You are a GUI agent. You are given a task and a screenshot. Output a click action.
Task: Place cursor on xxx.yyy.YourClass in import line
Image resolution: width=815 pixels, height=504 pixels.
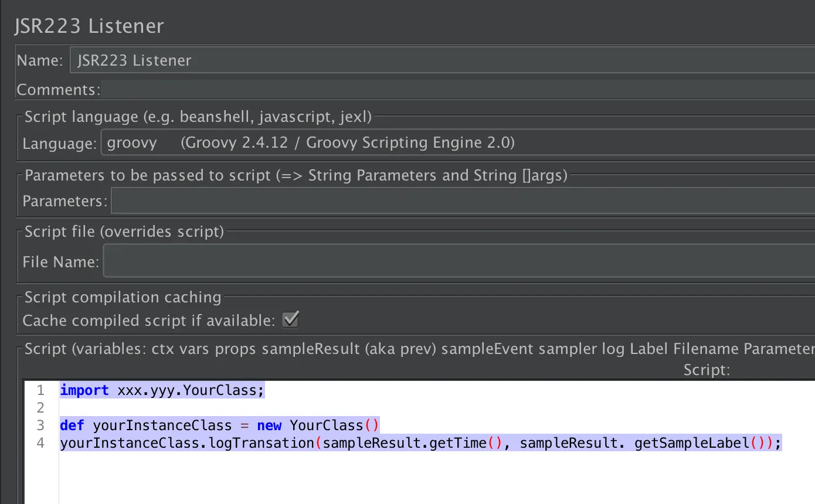click(x=188, y=390)
